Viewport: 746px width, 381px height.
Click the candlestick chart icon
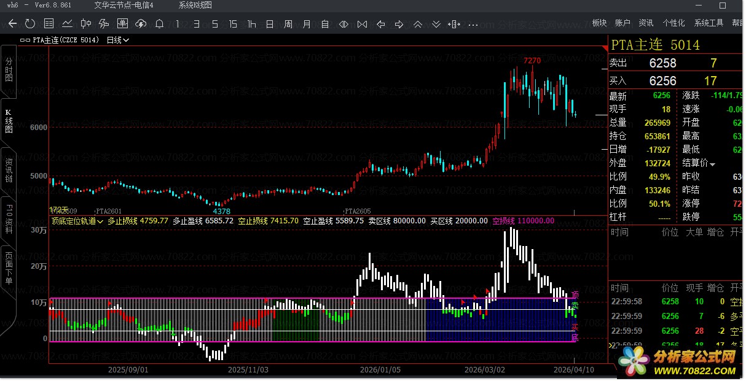click(85, 25)
